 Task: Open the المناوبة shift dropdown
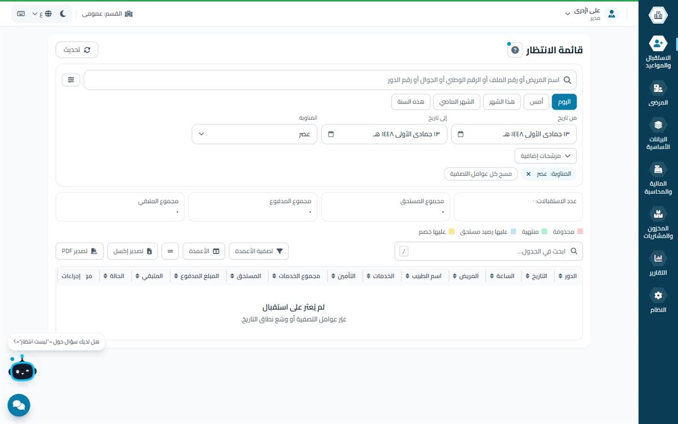[254, 135]
